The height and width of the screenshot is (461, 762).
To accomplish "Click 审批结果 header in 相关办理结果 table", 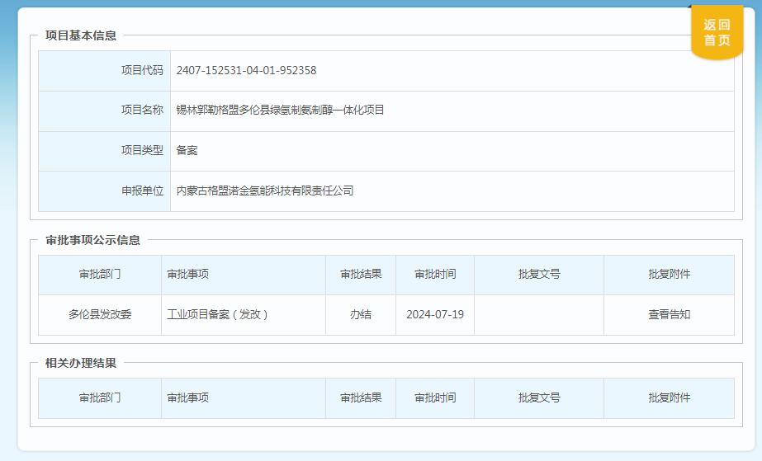I will (x=361, y=398).
